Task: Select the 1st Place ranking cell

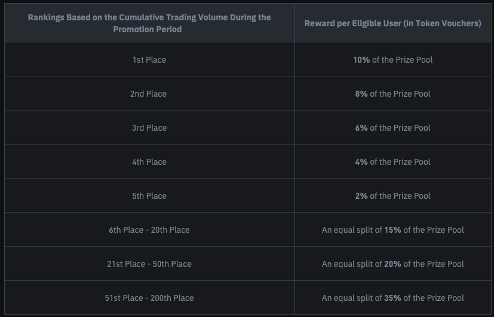Action: [x=149, y=60]
